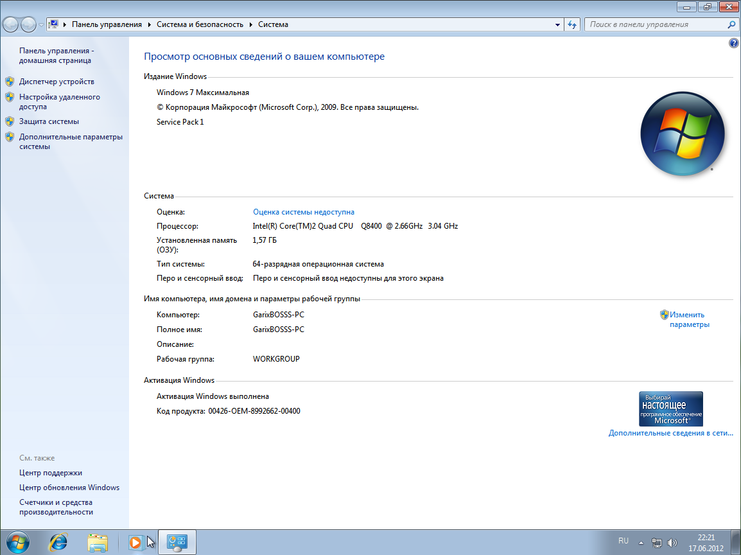Click the Service Pack 1 text
The height and width of the screenshot is (555, 741).
tap(180, 122)
